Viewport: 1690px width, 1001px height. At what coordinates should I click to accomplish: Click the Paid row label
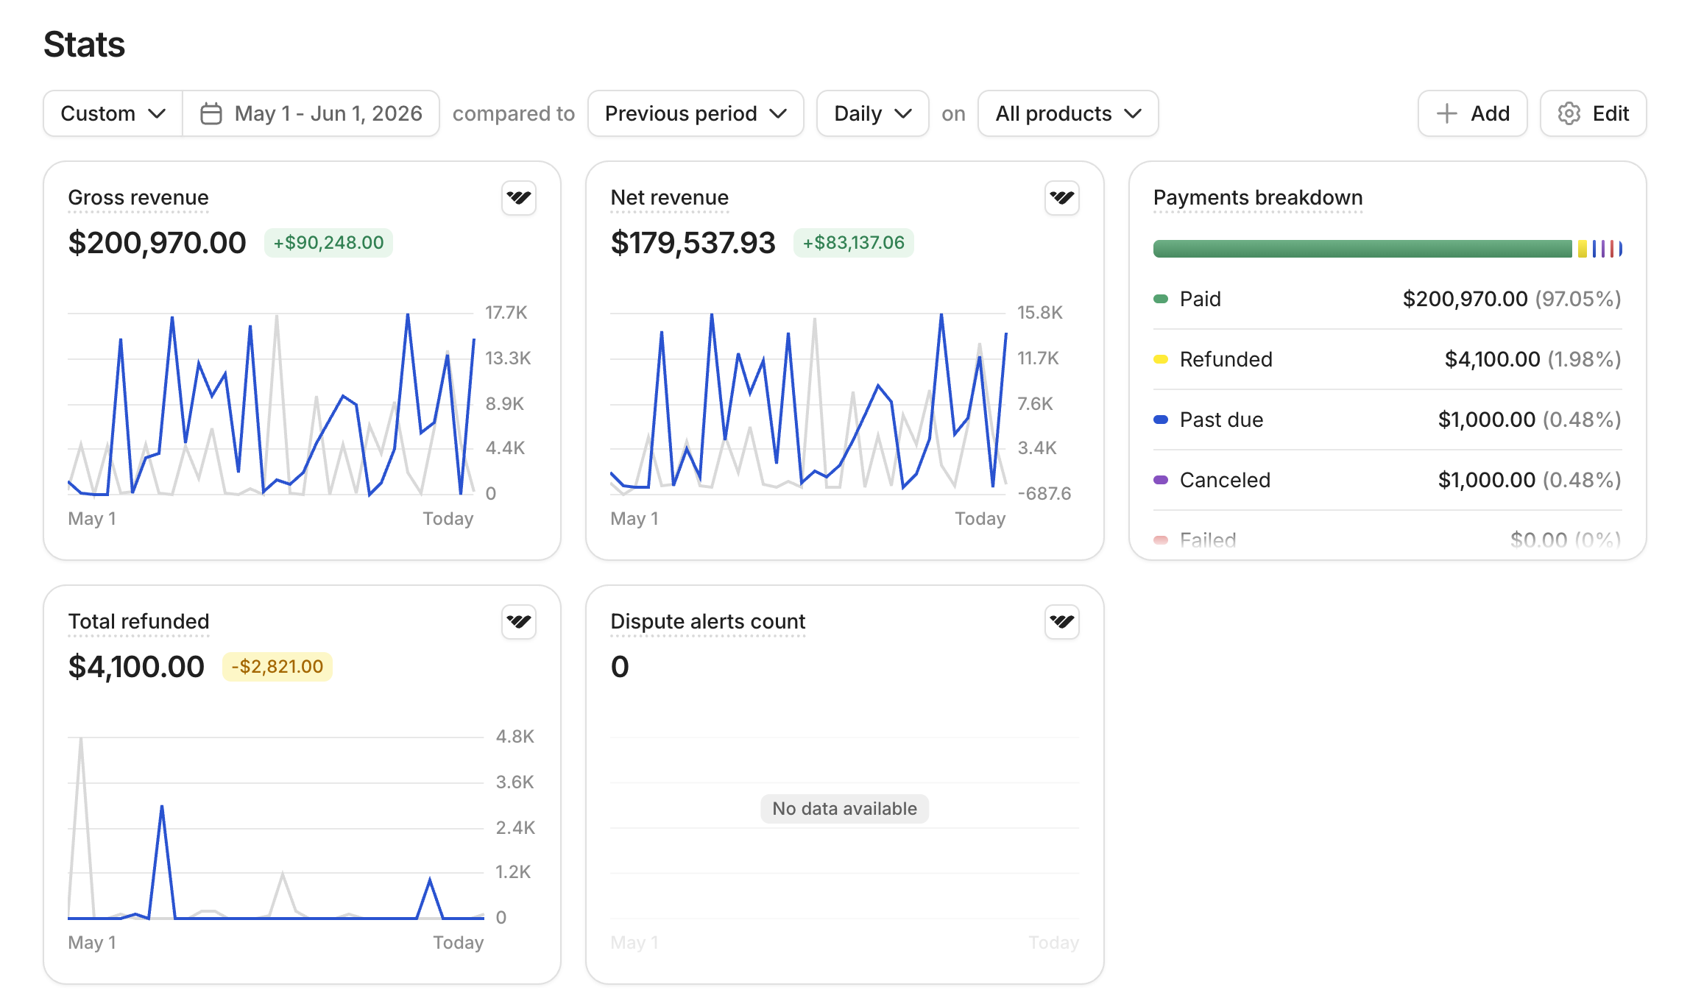coord(1200,299)
